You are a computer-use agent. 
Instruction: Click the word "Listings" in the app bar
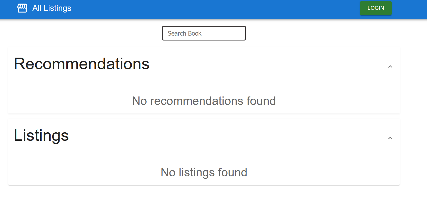(x=57, y=8)
